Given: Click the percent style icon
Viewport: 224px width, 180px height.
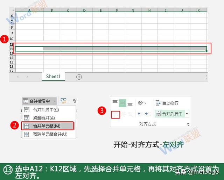Looking at the screenshot, I should (75, 101).
